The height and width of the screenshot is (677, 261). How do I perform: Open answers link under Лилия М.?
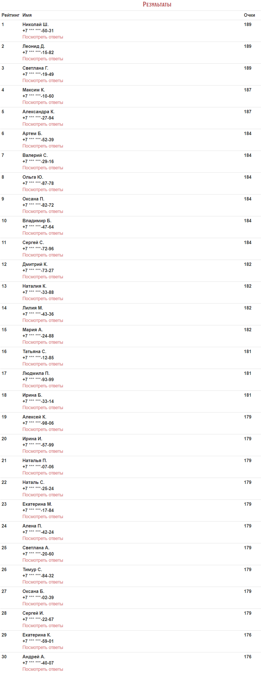click(43, 321)
